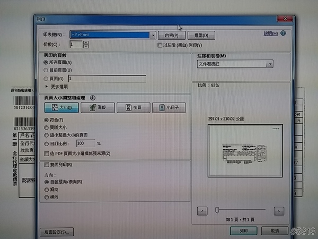The width and height of the screenshot is (318, 239).
Task: Open the 說明(H) help link
Action: pos(271,33)
